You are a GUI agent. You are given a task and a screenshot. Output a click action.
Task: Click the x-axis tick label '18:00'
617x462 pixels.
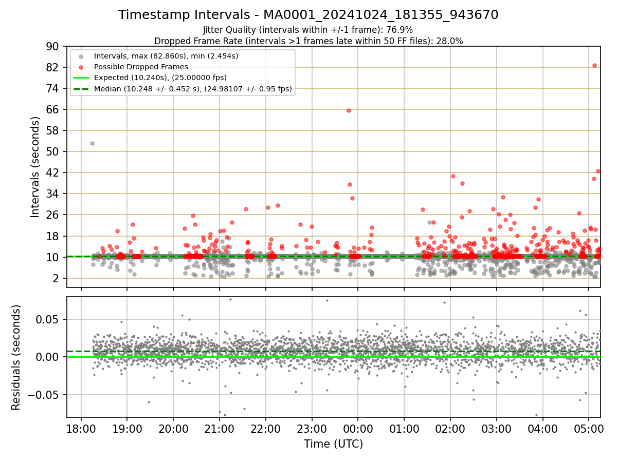click(x=81, y=429)
